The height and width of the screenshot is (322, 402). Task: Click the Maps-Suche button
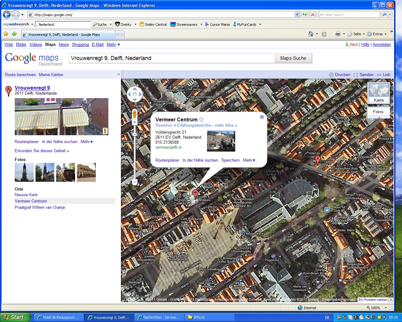tap(293, 58)
